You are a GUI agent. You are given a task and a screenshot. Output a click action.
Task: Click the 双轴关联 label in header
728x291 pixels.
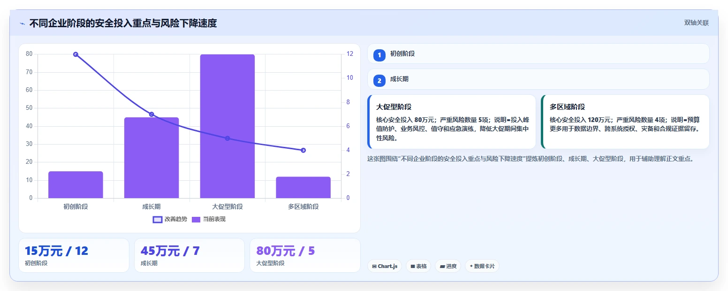[x=696, y=23]
